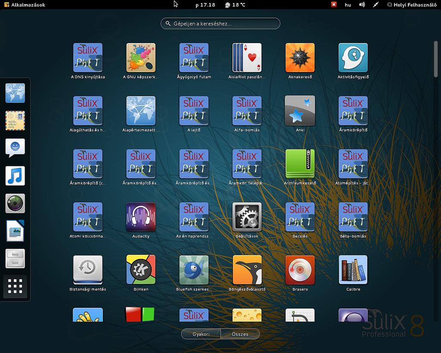Open the web browser in the dock
This screenshot has height=353, width=441.
tap(15, 93)
